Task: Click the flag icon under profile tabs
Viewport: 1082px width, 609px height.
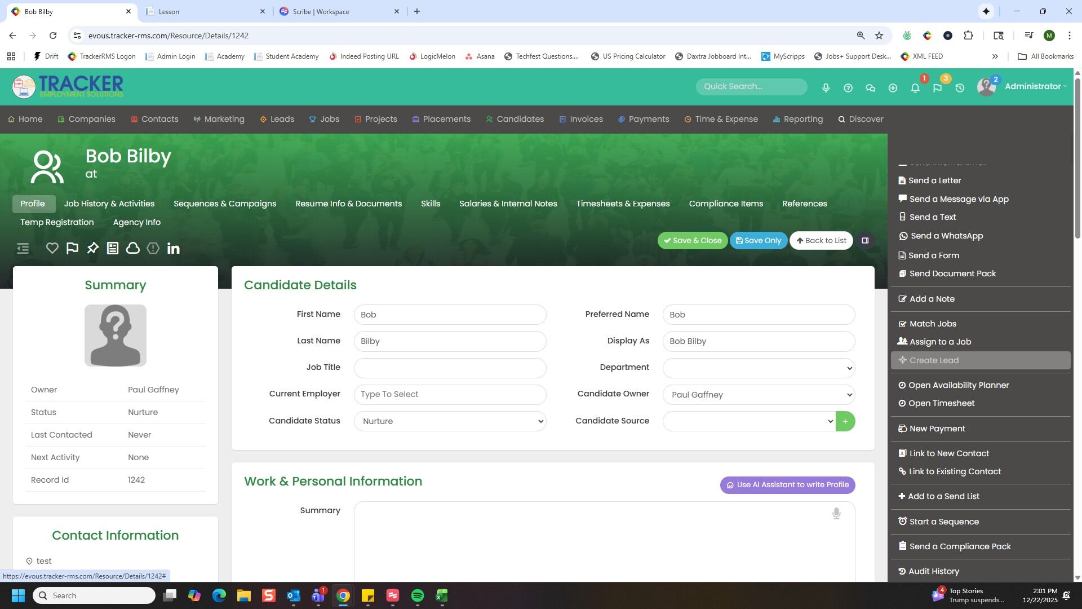Action: [x=72, y=248]
